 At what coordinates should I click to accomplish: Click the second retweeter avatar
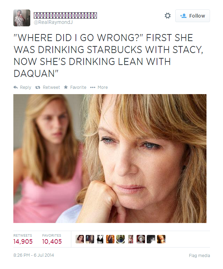[90, 239]
